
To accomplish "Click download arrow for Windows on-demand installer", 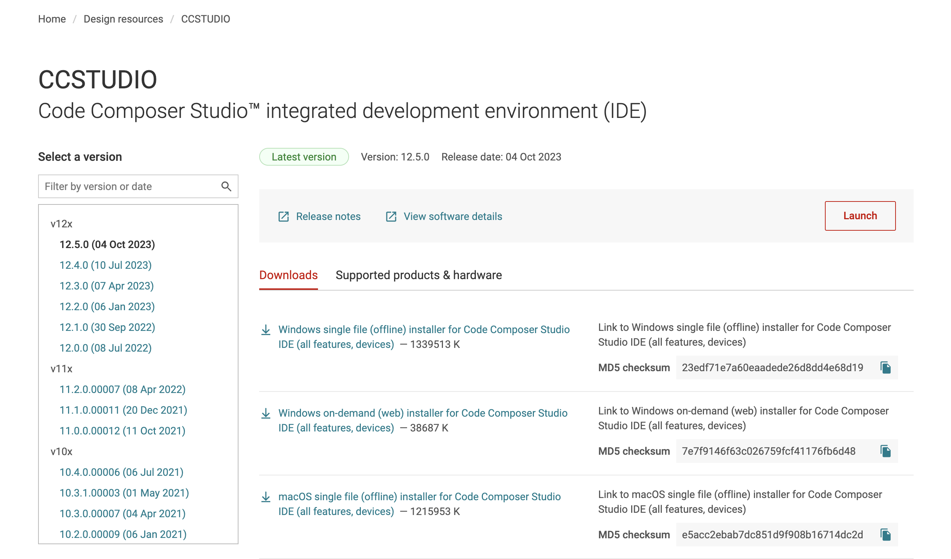I will pos(266,413).
